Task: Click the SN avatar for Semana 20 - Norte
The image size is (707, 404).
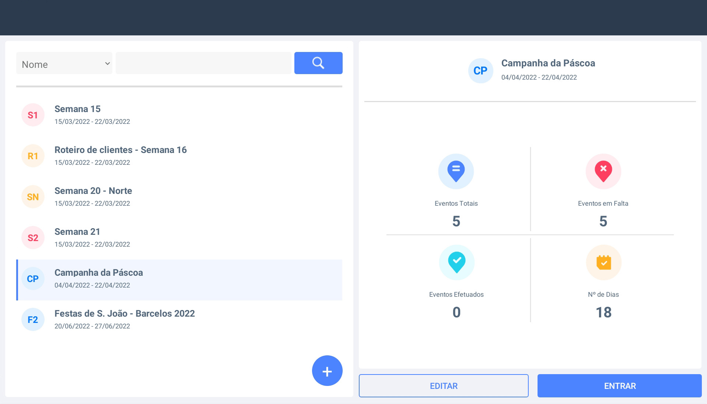Action: click(x=33, y=197)
